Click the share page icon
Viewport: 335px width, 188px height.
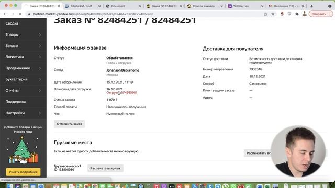tap(265, 14)
